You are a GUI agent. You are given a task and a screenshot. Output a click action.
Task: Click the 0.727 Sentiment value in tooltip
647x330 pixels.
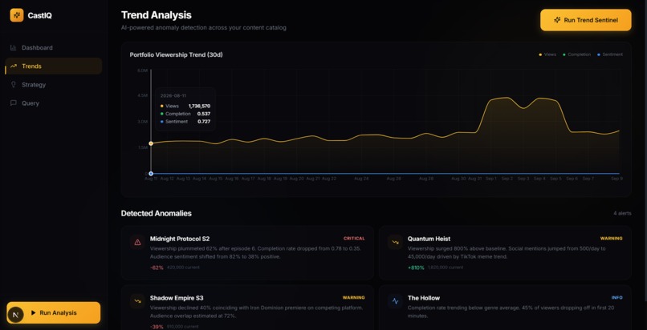pyautogui.click(x=204, y=122)
